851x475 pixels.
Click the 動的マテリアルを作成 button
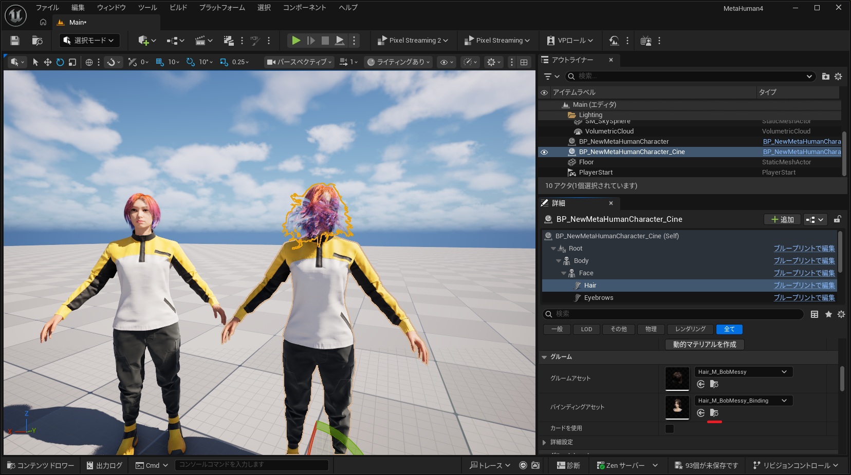pos(705,345)
